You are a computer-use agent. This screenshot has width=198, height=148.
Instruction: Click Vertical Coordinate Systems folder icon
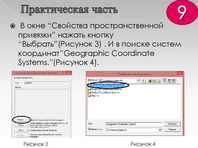click(89, 92)
